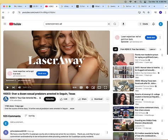168x140 pixels.
Task: Open Florida man headed to prison thumbnail
Action: click(x=123, y=60)
